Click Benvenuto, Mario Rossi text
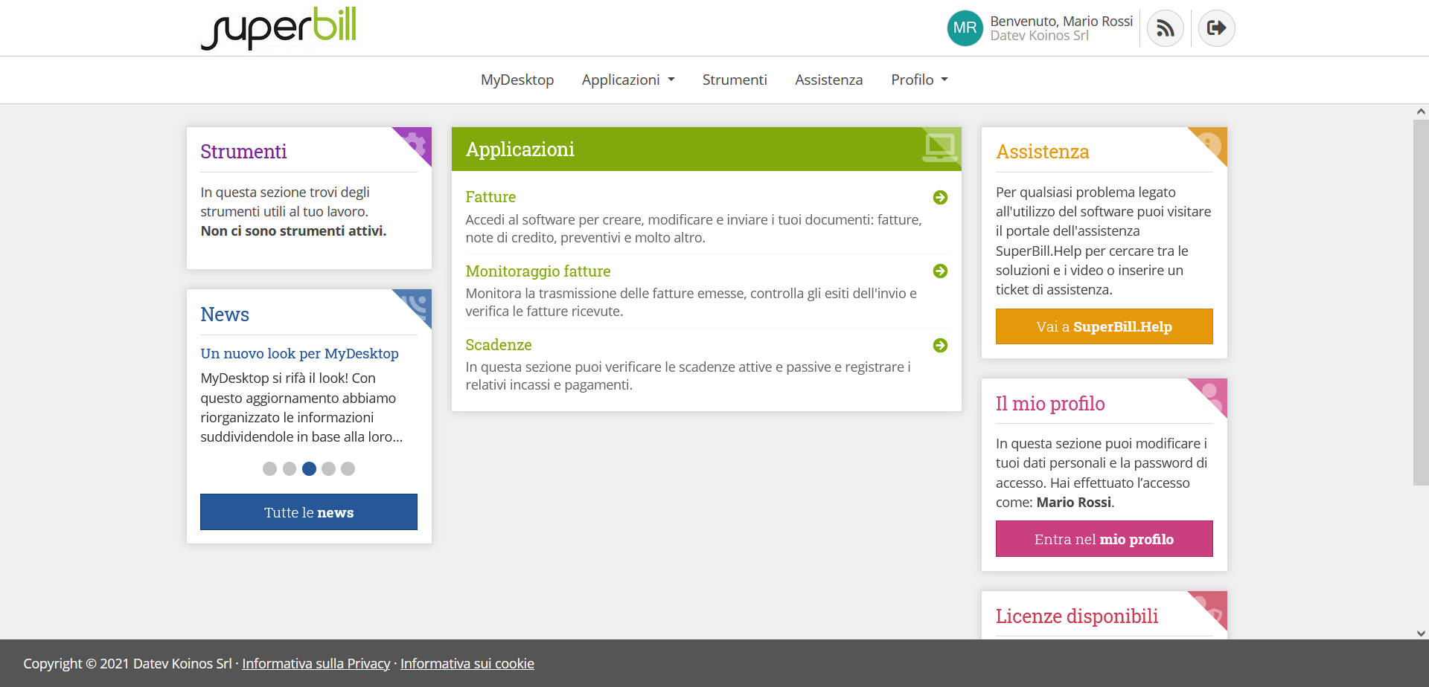Image resolution: width=1429 pixels, height=687 pixels. (x=1061, y=21)
